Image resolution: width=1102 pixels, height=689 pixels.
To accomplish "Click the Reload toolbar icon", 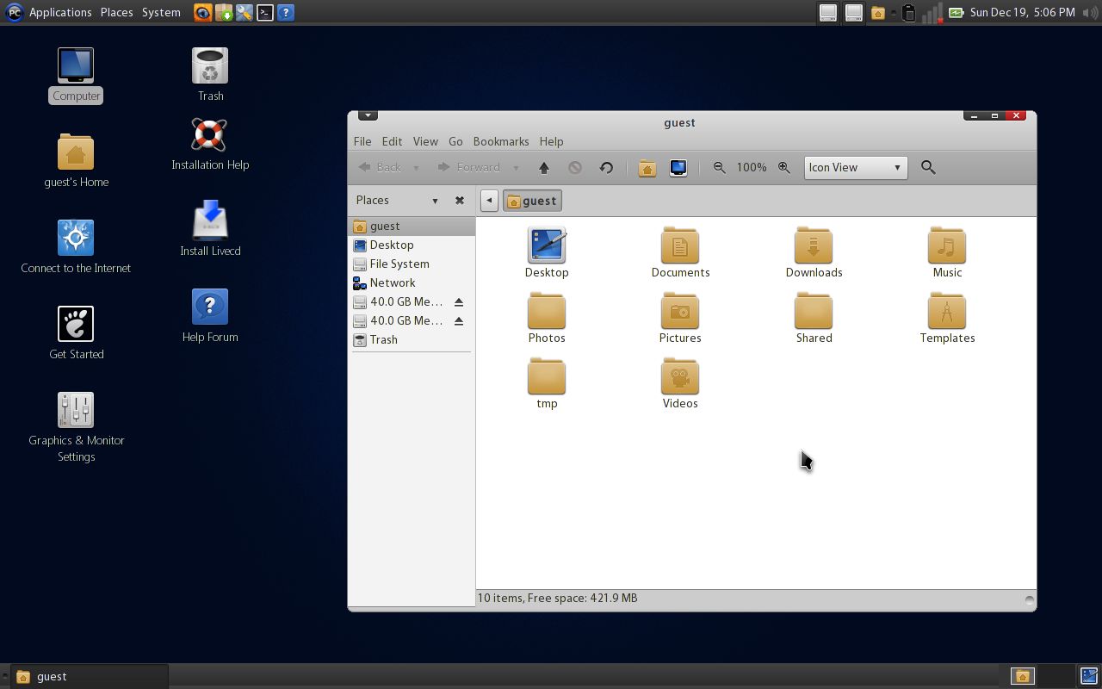I will [606, 168].
